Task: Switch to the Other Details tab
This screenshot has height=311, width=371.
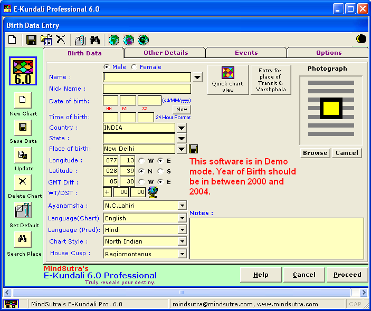Action: pyautogui.click(x=165, y=53)
